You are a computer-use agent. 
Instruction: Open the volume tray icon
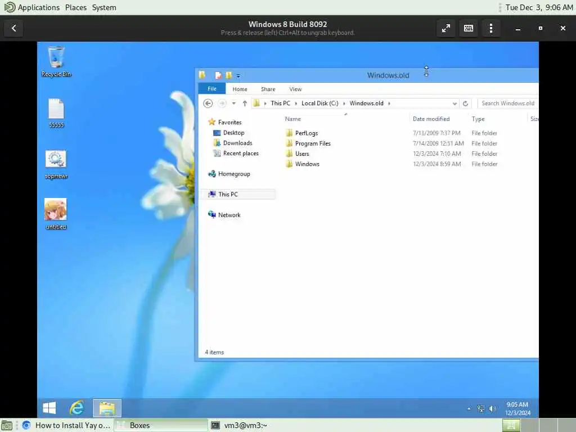click(493, 408)
